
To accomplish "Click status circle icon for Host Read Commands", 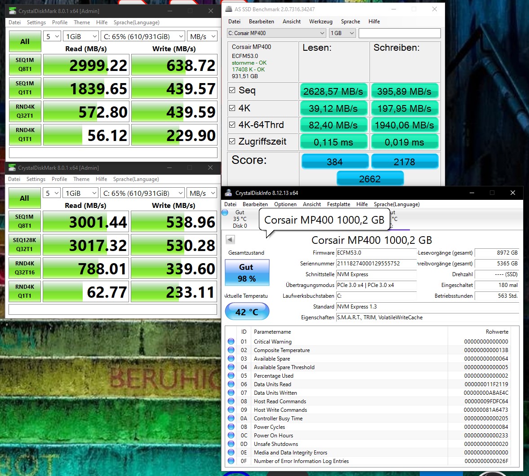I will click(x=231, y=401).
